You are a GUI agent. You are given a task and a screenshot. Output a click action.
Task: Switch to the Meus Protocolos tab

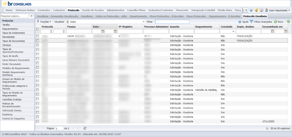(196, 16)
